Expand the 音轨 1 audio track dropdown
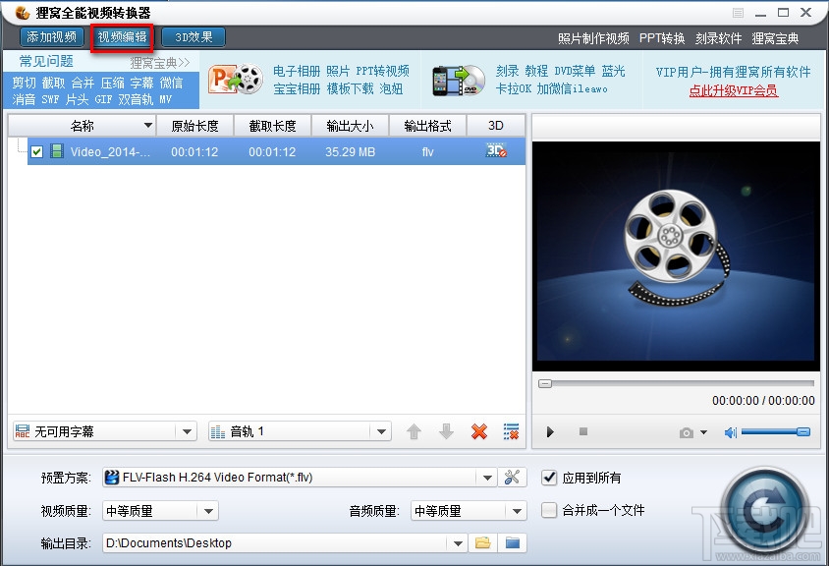Screen dimensions: 829x566 [383, 430]
